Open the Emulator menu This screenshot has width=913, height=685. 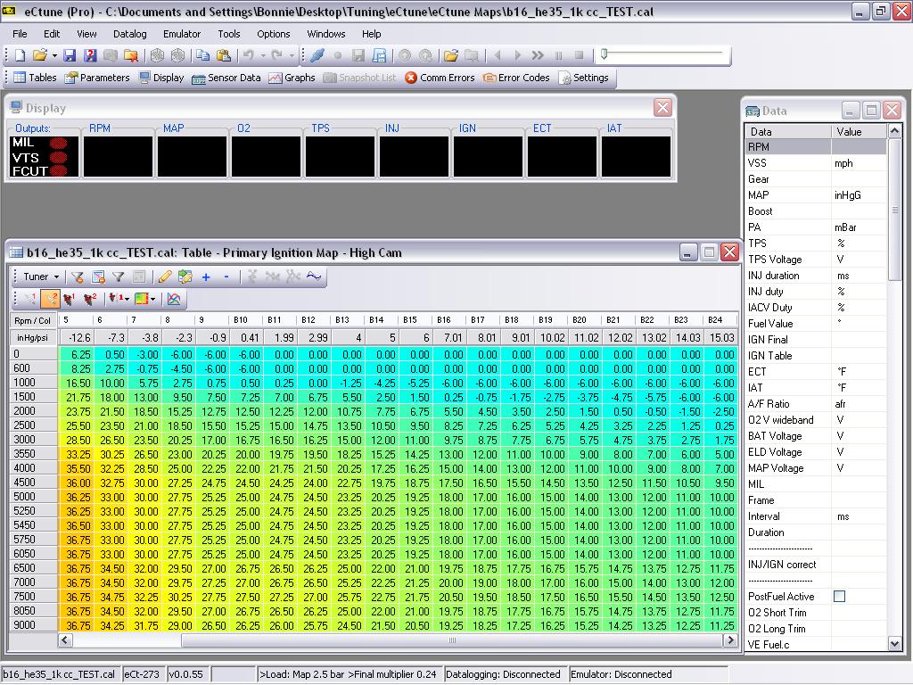182,34
